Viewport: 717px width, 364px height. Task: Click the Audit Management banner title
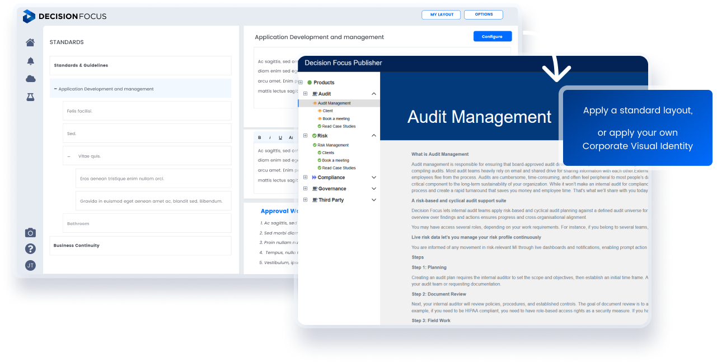479,117
